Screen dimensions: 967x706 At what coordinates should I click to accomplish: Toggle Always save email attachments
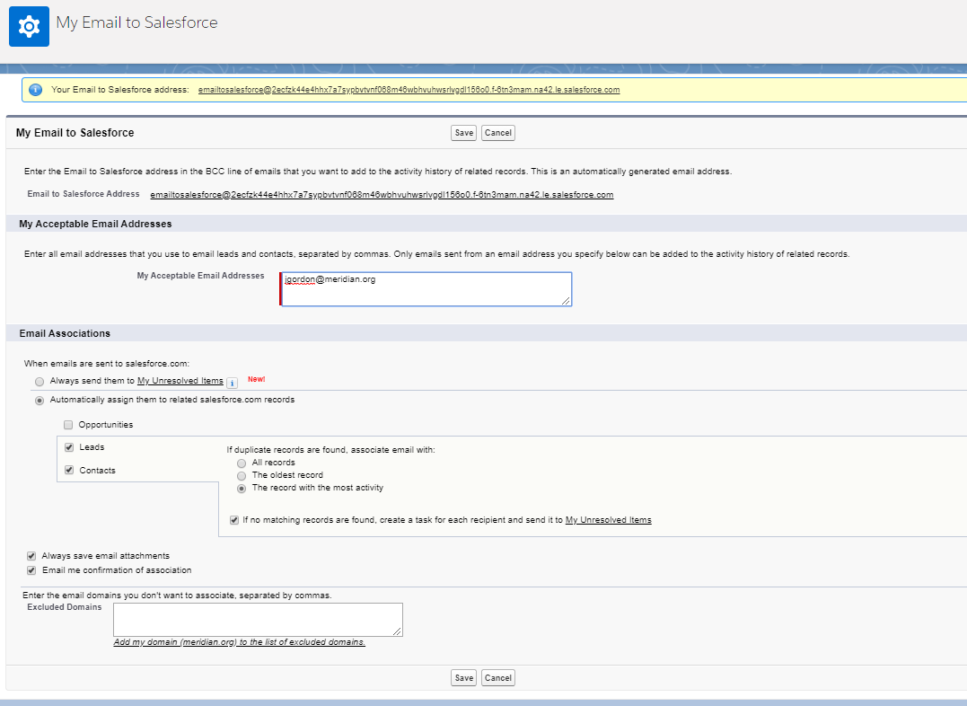tap(31, 556)
